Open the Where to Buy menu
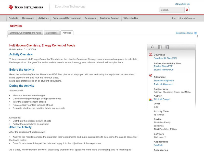This screenshot has width=204, height=152. click(x=131, y=18)
